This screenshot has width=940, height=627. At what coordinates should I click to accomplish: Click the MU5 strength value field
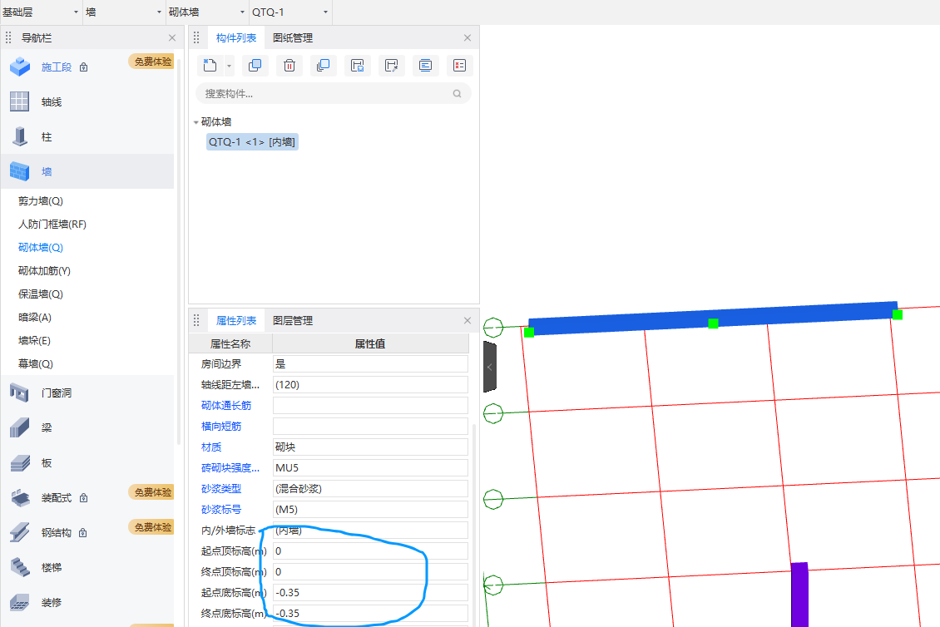370,467
